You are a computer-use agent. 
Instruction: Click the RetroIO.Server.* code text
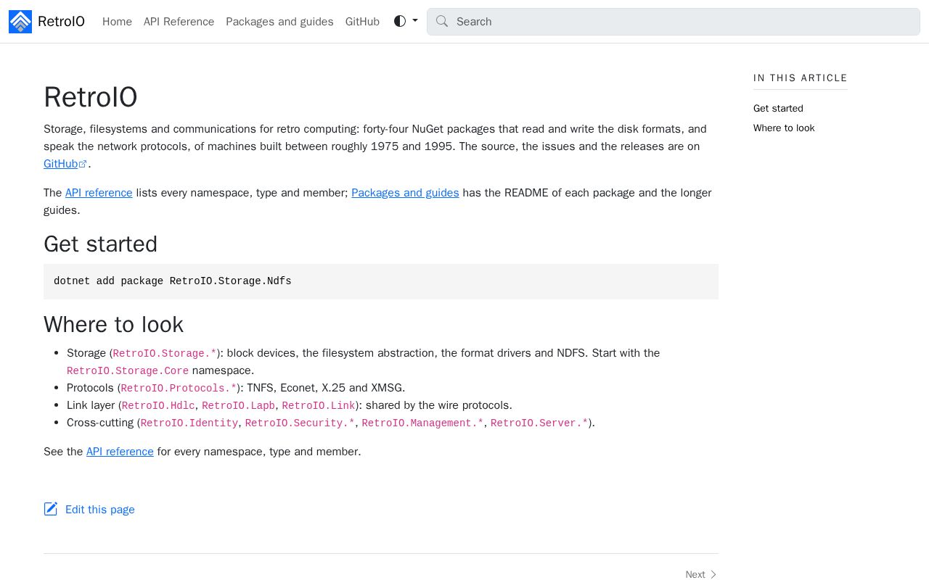point(539,423)
